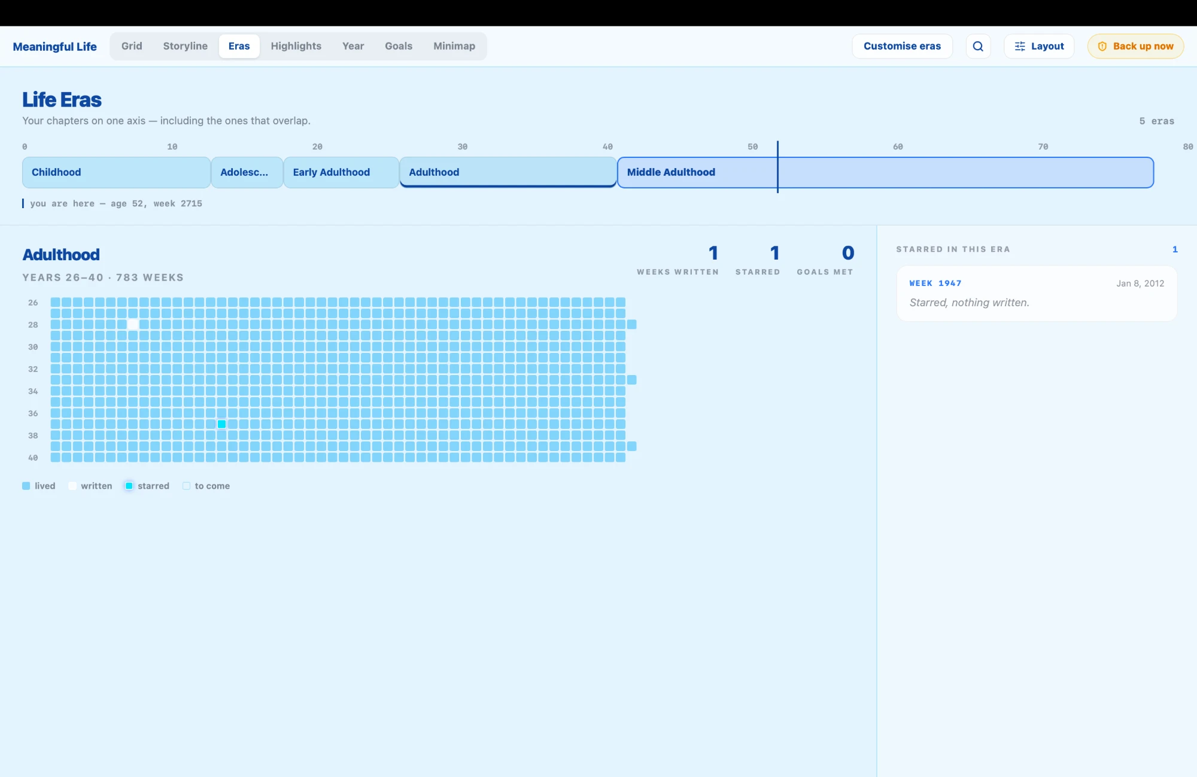1197x777 pixels.
Task: Click the Weeks Written count
Action: [713, 253]
